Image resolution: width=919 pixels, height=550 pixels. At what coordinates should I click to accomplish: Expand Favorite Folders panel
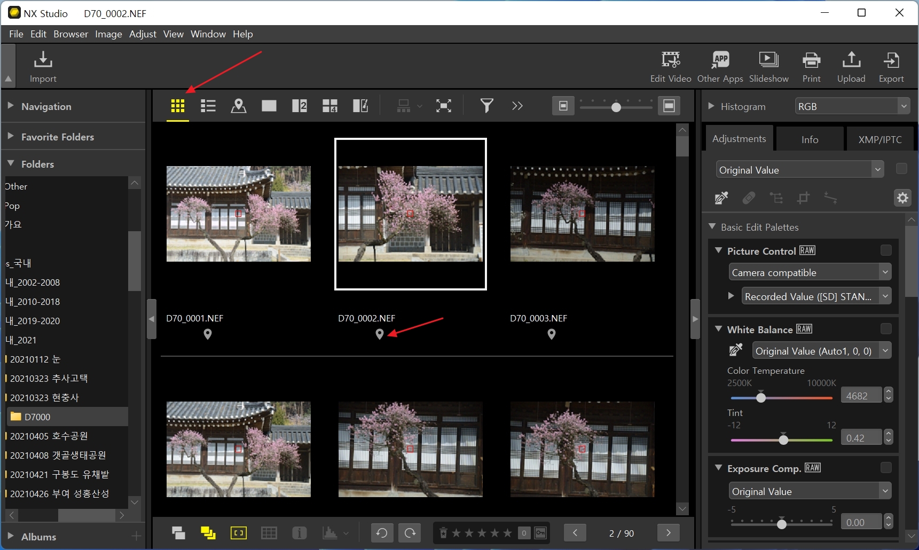pos(10,136)
